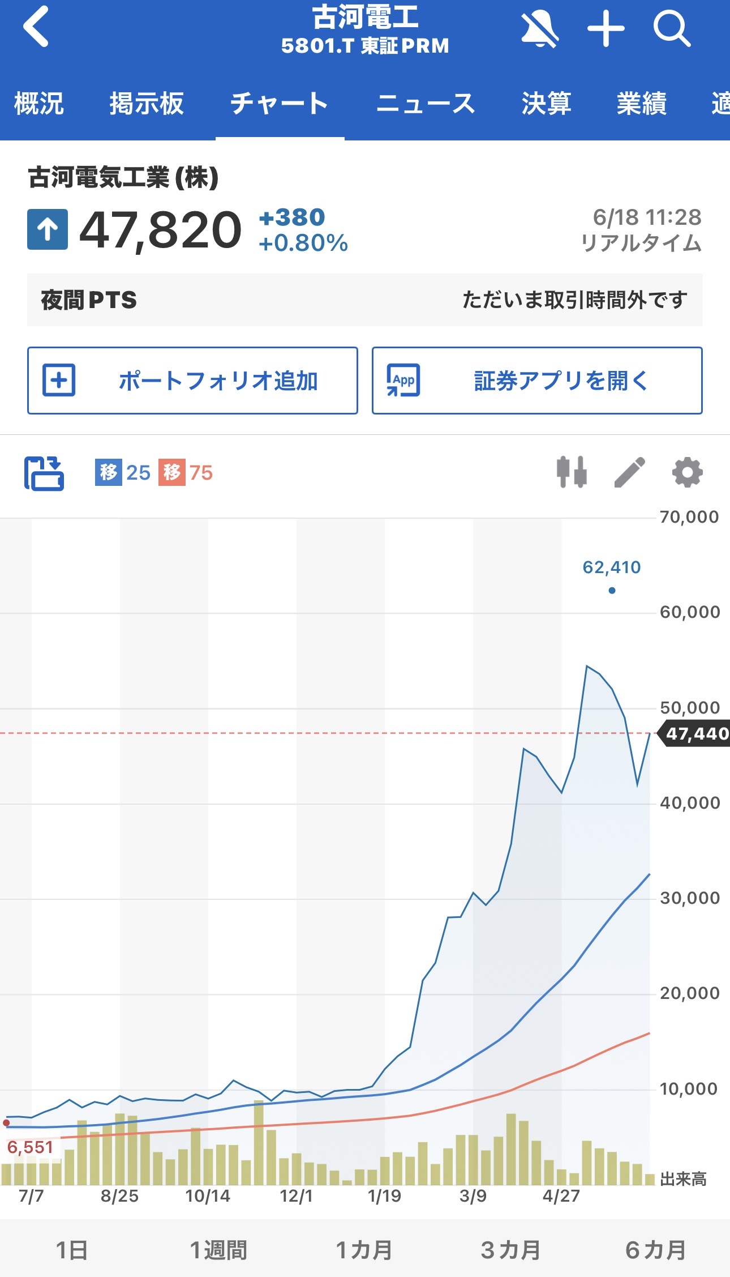Go to the ニュース tab
The height and width of the screenshot is (1277, 730).
426,104
